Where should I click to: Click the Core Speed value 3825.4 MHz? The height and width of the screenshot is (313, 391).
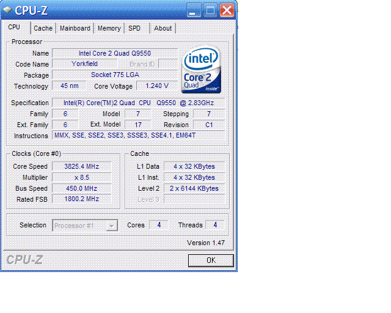coord(81,166)
